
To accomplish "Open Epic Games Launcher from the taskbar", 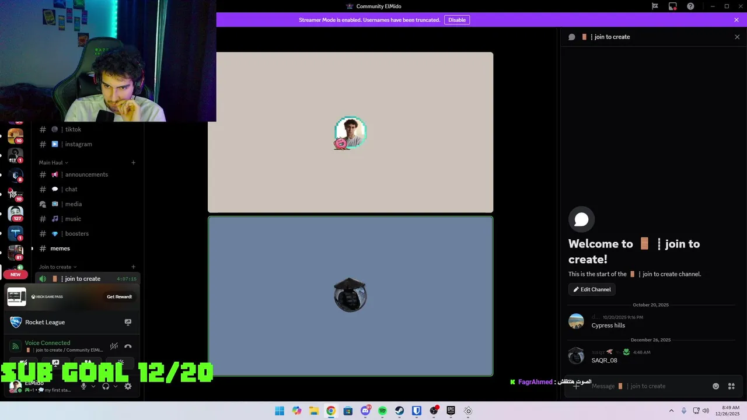I will click(451, 411).
